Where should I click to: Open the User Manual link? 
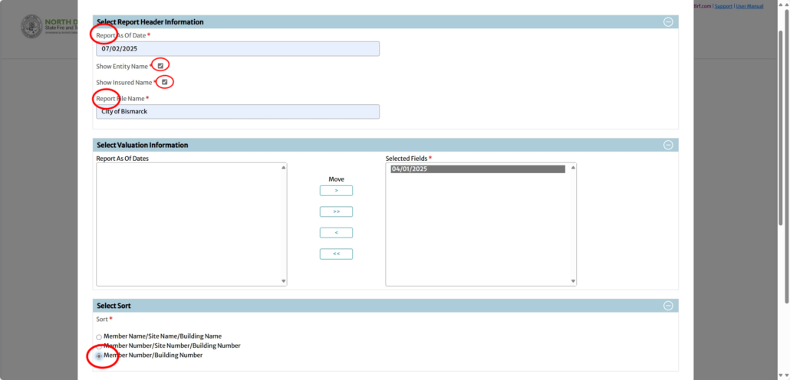click(749, 6)
